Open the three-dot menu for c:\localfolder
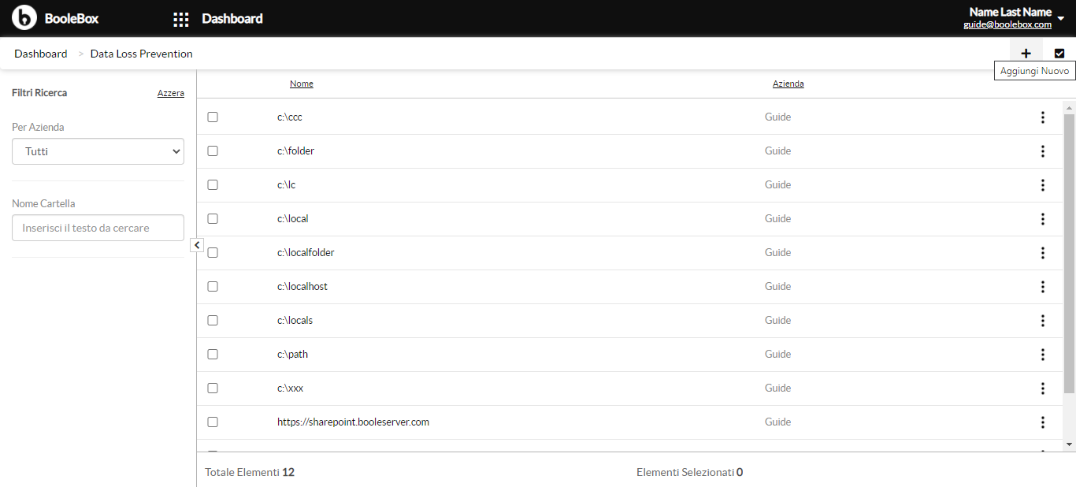The image size is (1076, 487). tap(1043, 253)
